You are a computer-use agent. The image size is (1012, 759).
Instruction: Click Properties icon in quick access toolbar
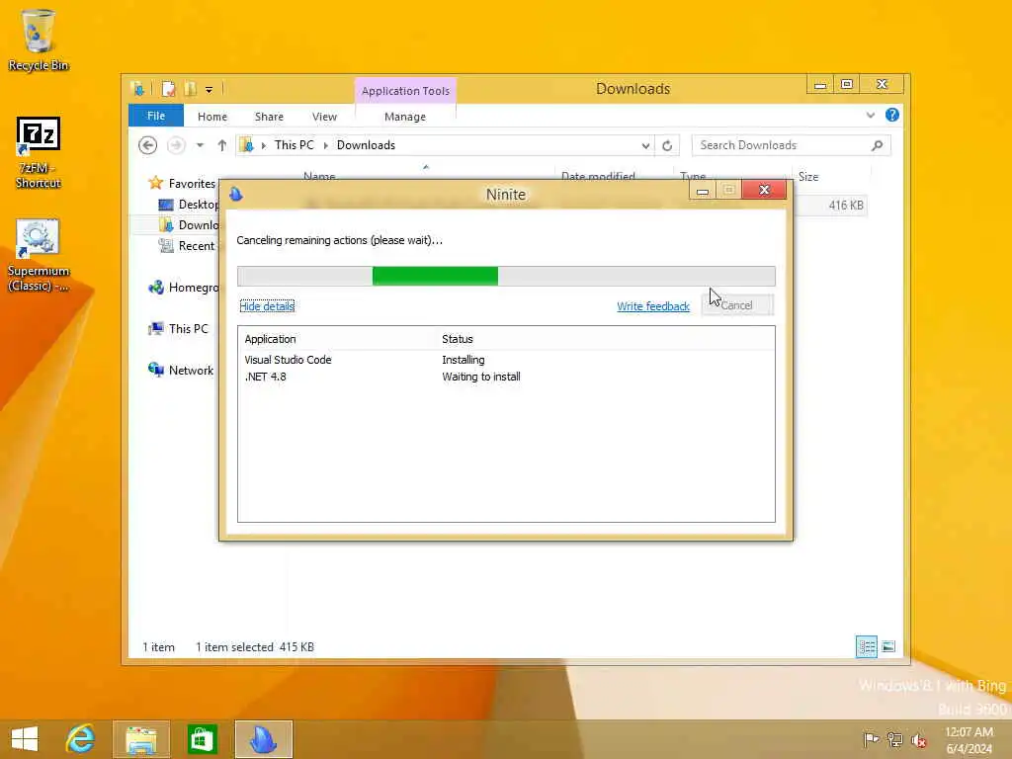tap(168, 89)
